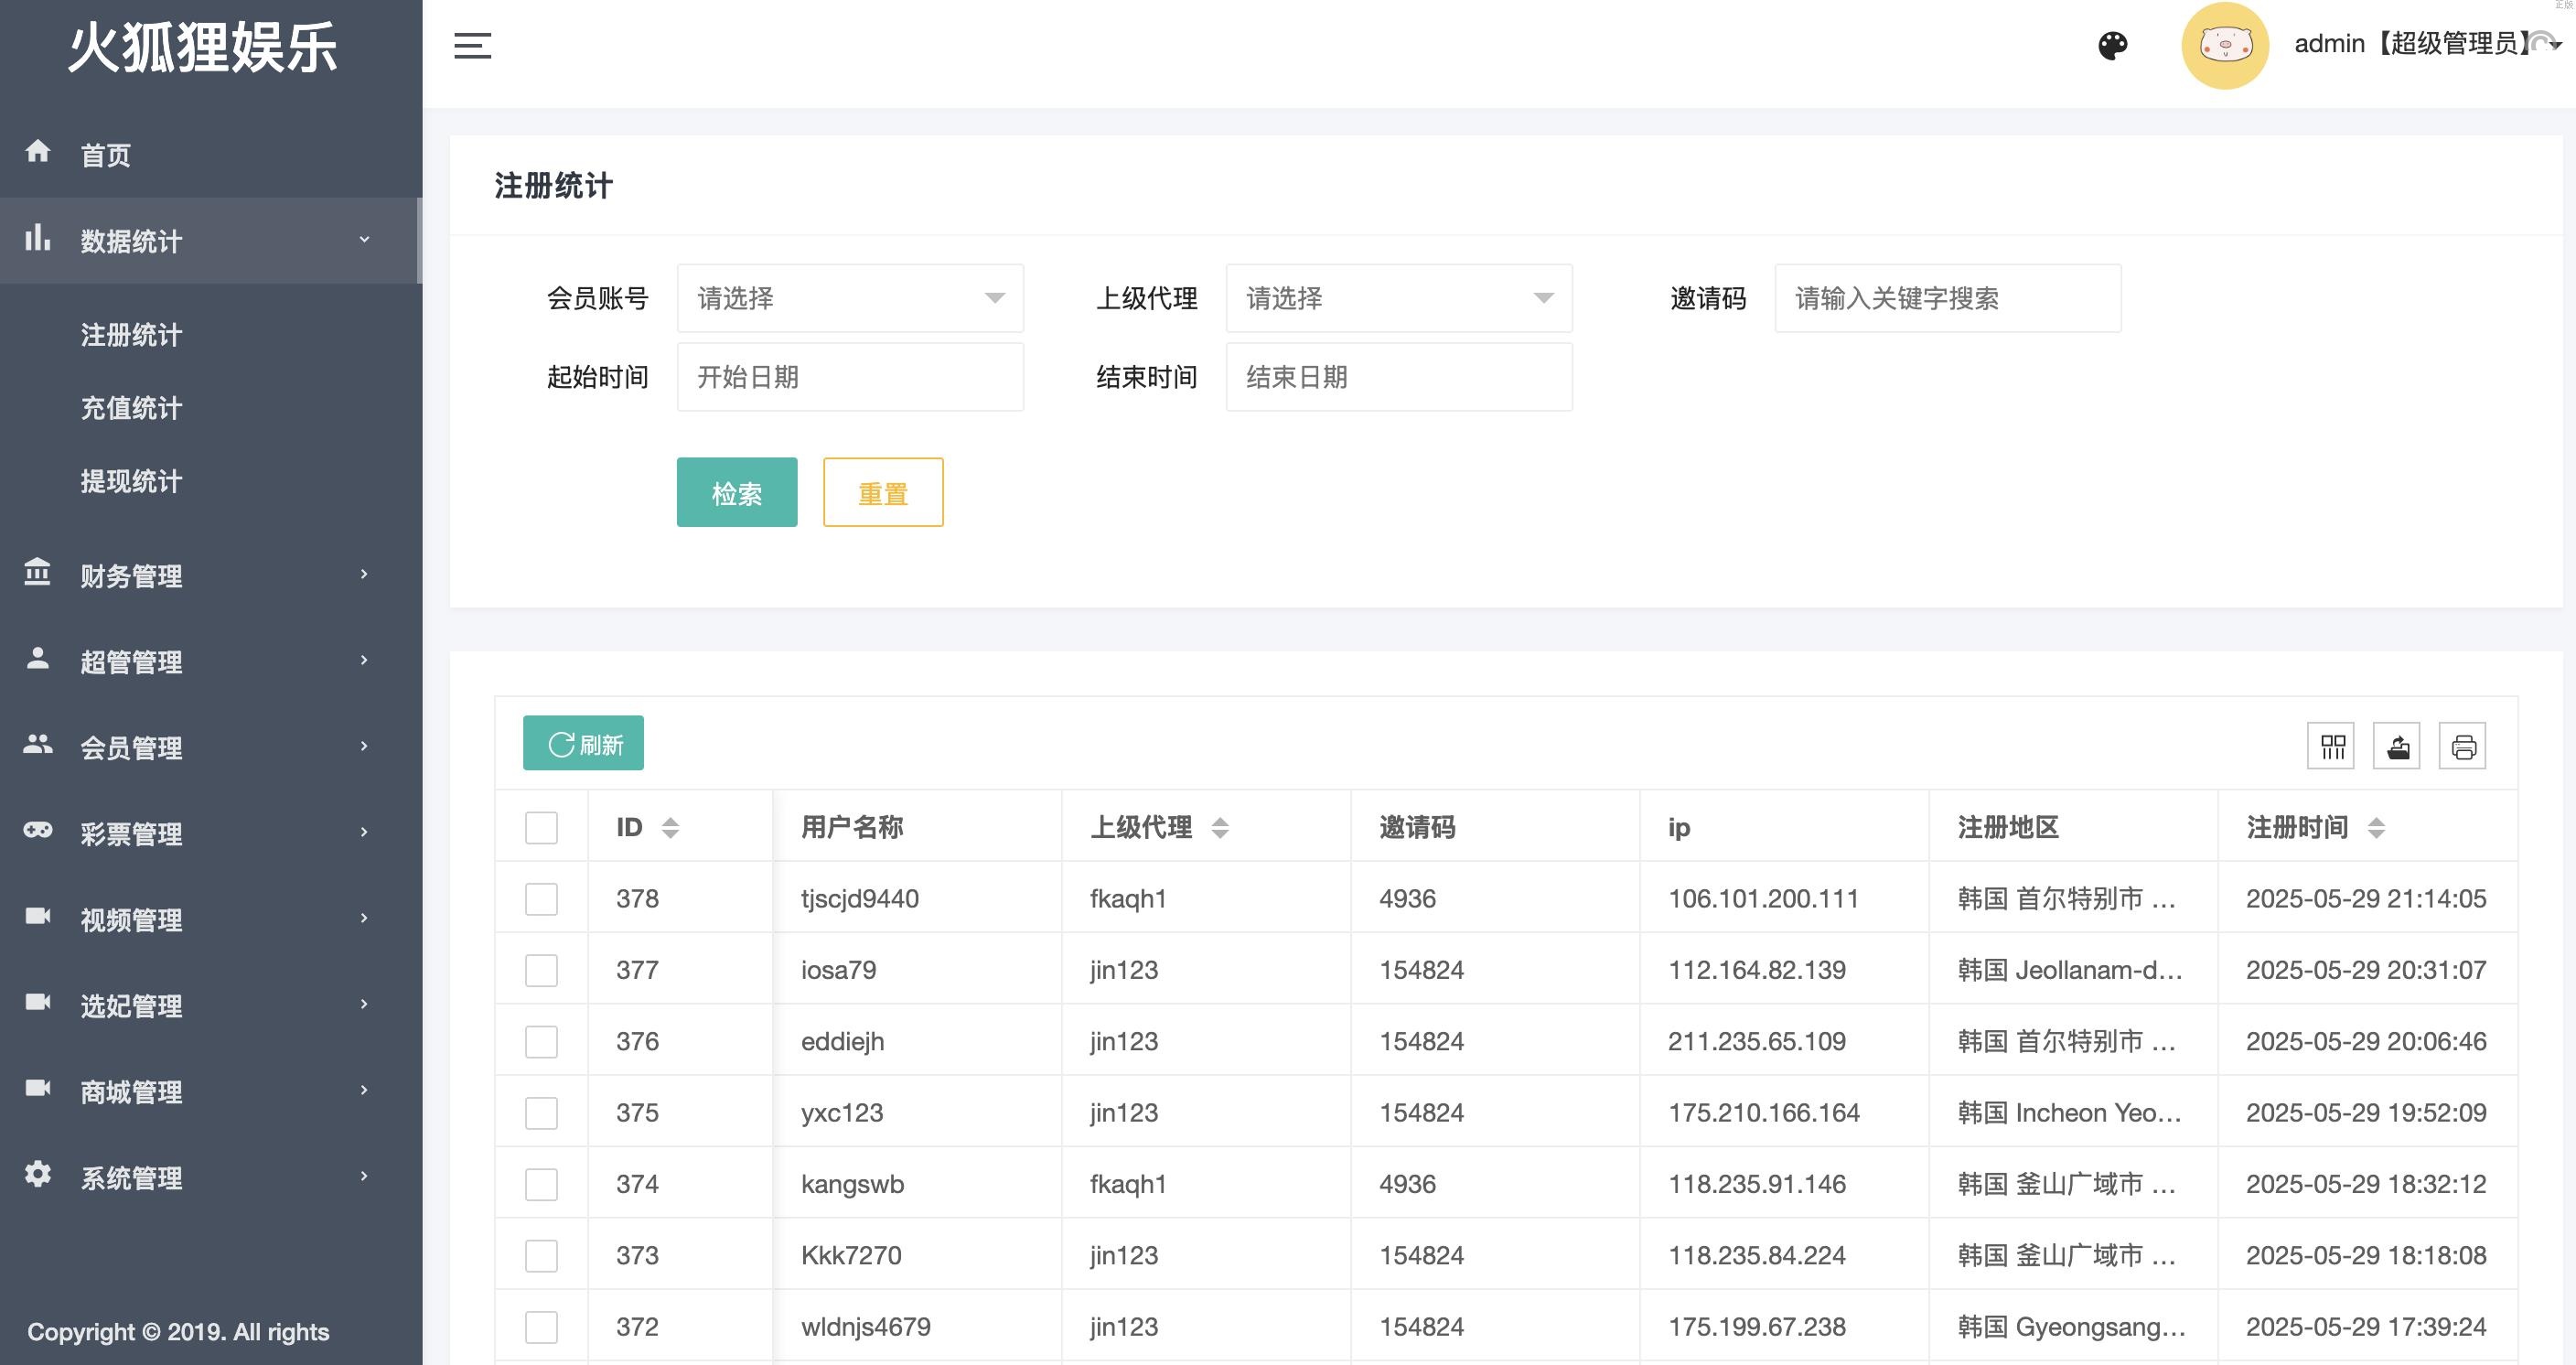
Task: Click the table print icon
Action: pos(2463,746)
